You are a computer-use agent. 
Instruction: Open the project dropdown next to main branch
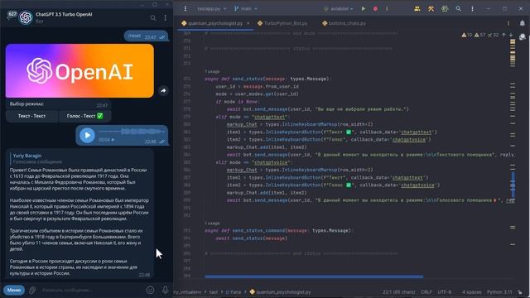click(212, 9)
